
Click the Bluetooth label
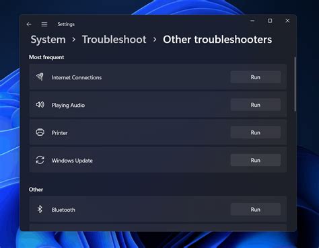click(63, 210)
